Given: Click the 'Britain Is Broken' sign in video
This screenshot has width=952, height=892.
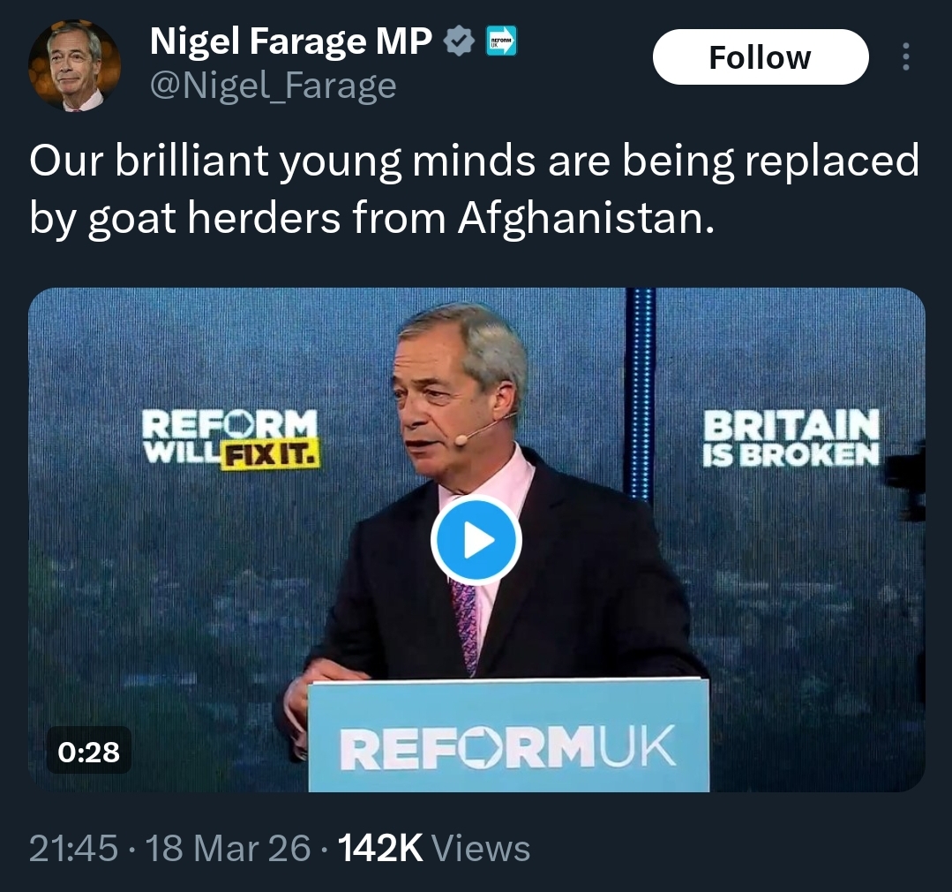Looking at the screenshot, I should point(791,437).
